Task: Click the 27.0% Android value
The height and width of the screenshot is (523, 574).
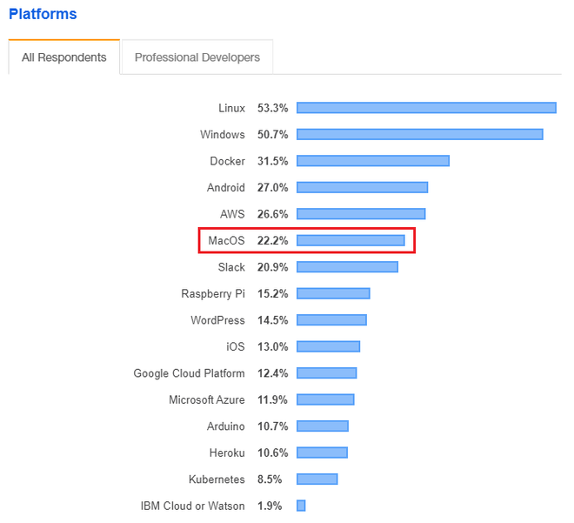Action: point(273,187)
